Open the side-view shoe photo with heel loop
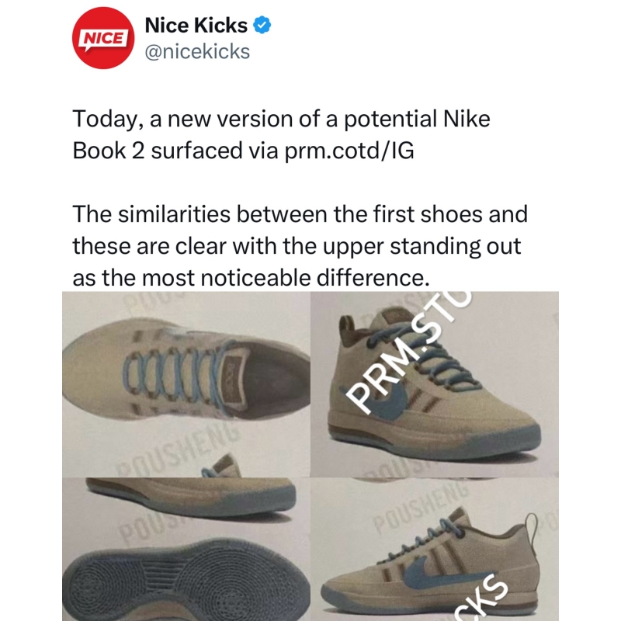Viewport: 621px width, 621px height. (x=435, y=550)
